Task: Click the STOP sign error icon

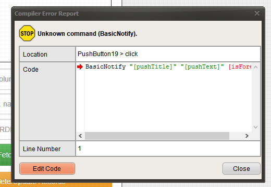Action: [27, 33]
